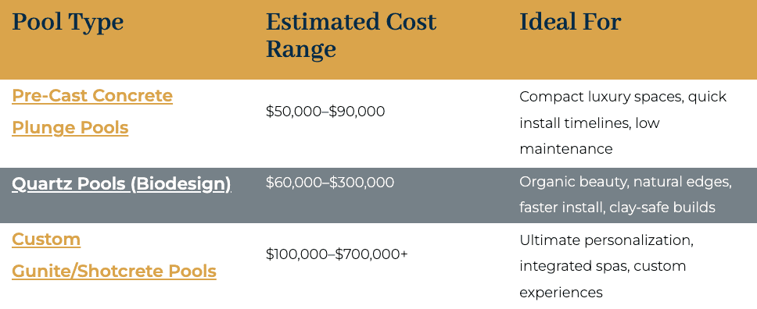Select the $50,000–$90,000 cost cell
Screen dimensions: 757x309
pos(325,112)
